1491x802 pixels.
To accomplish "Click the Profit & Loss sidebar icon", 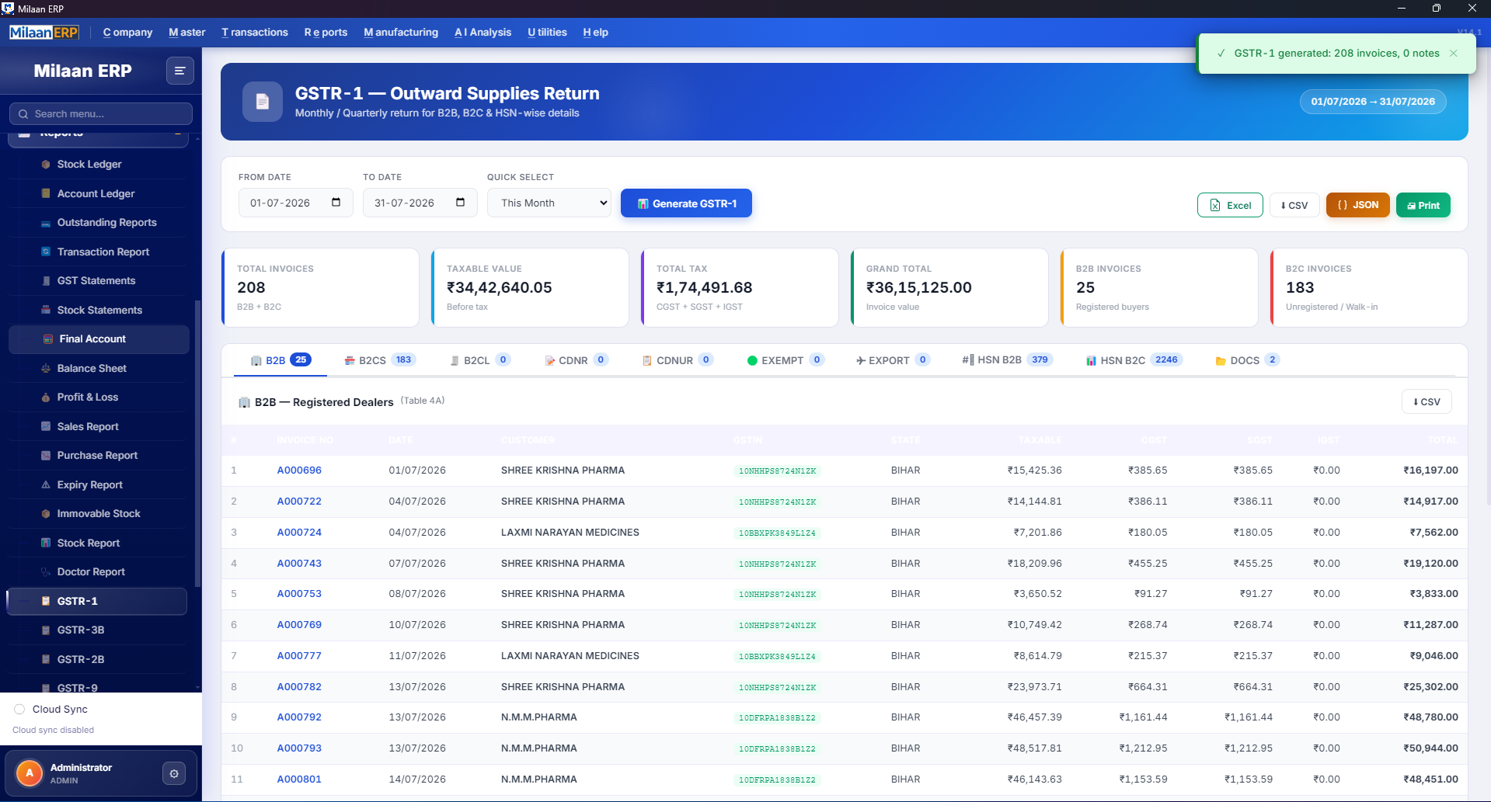I will tap(46, 398).
